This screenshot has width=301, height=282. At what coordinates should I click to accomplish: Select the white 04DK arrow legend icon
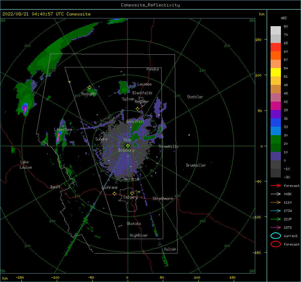(x=276, y=194)
